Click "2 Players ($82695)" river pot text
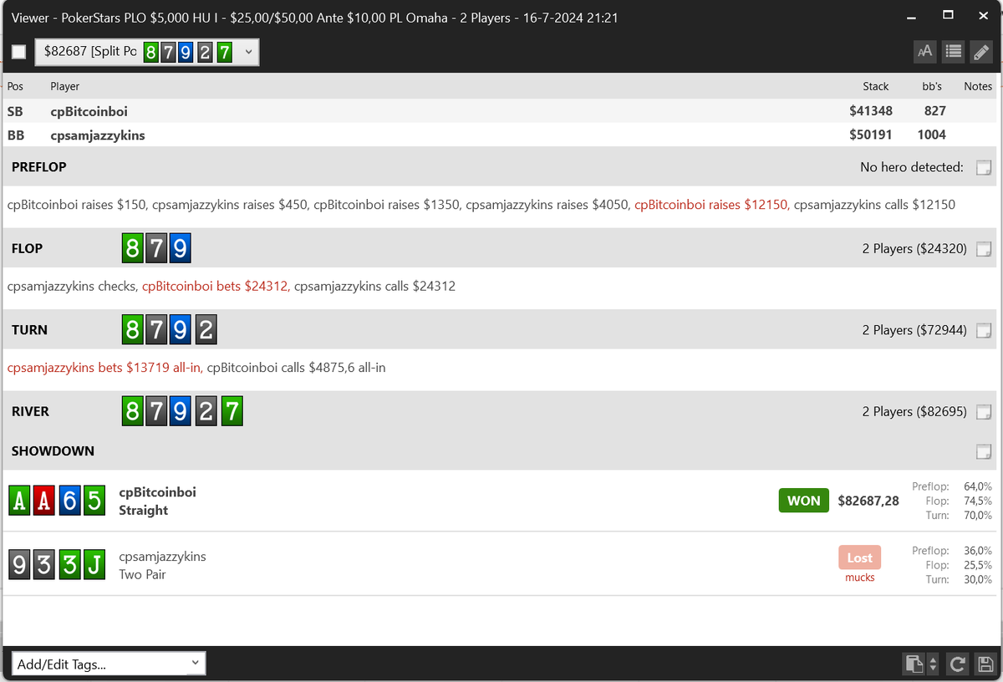This screenshot has height=682, width=1003. click(914, 411)
